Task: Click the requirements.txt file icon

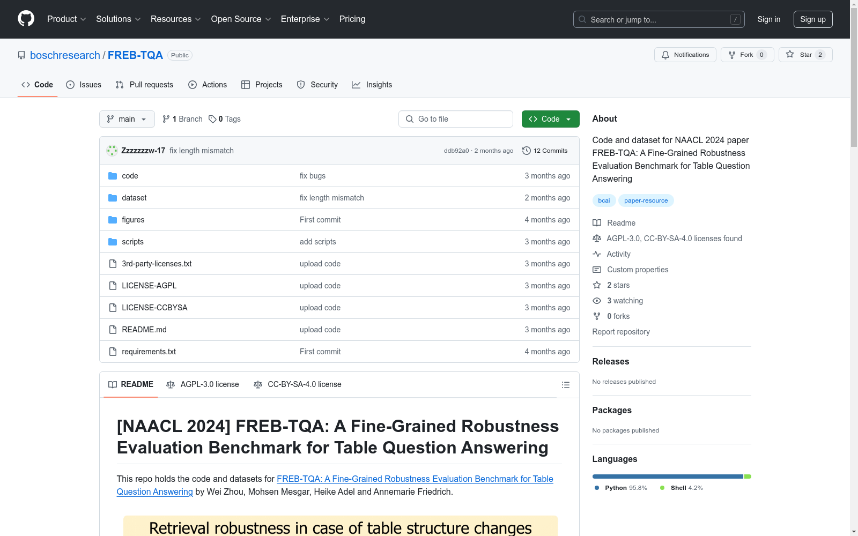Action: tap(113, 352)
